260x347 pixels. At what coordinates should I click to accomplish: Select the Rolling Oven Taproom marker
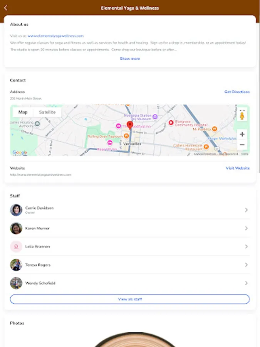126,136
